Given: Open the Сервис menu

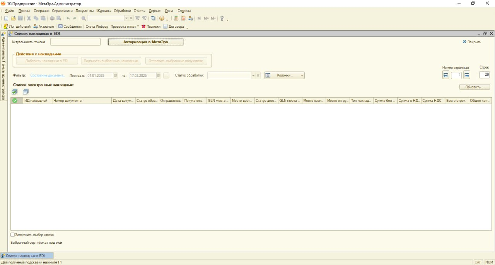Looking at the screenshot, I should tap(154, 11).
